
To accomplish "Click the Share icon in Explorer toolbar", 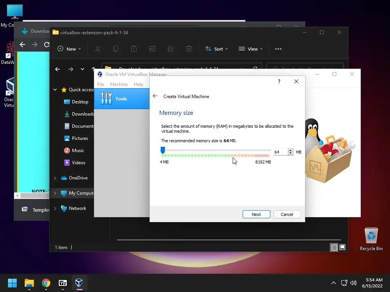I will (x=170, y=49).
